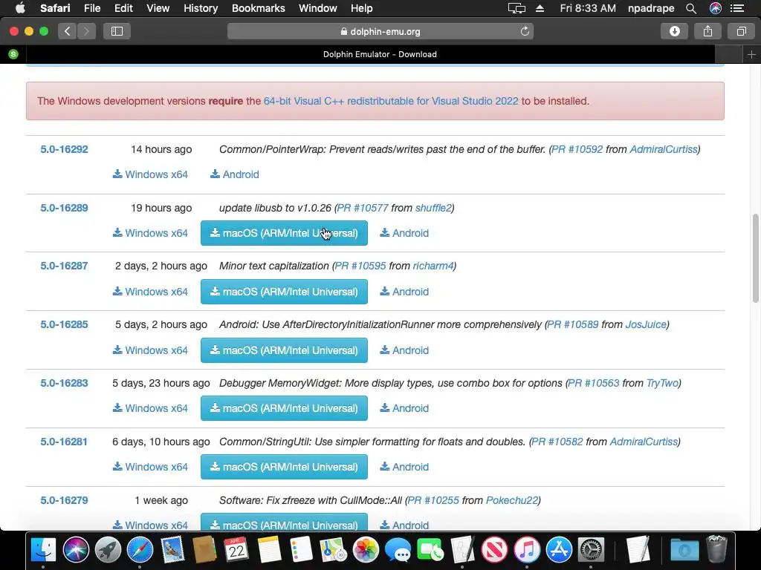Click the '1 week ago' timestamp
The height and width of the screenshot is (570, 761).
pyautogui.click(x=161, y=500)
